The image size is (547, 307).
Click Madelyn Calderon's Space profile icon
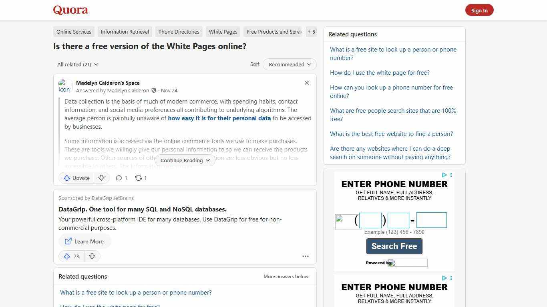(64, 86)
